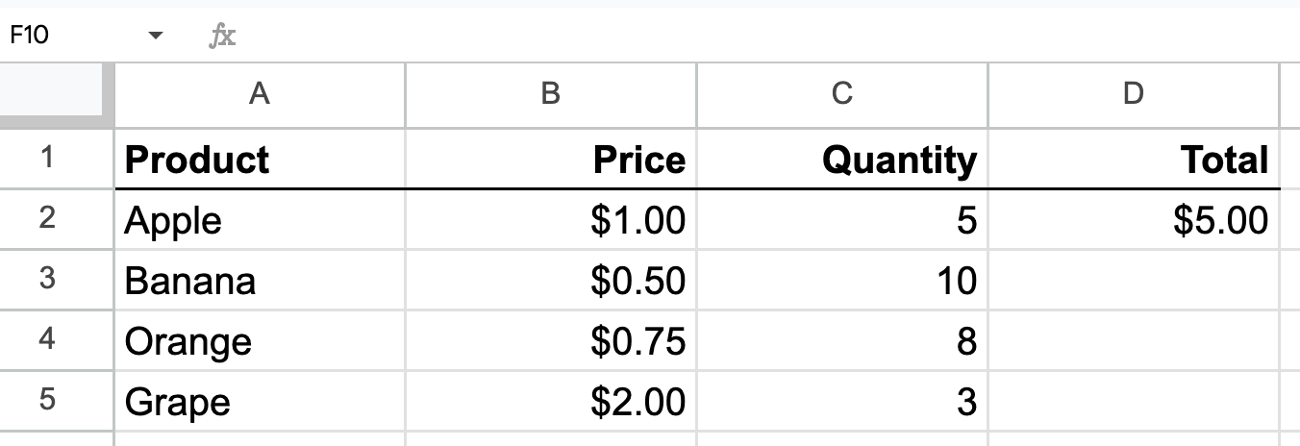
Task: Select the Orange quantity cell showing 8
Action: tap(842, 341)
